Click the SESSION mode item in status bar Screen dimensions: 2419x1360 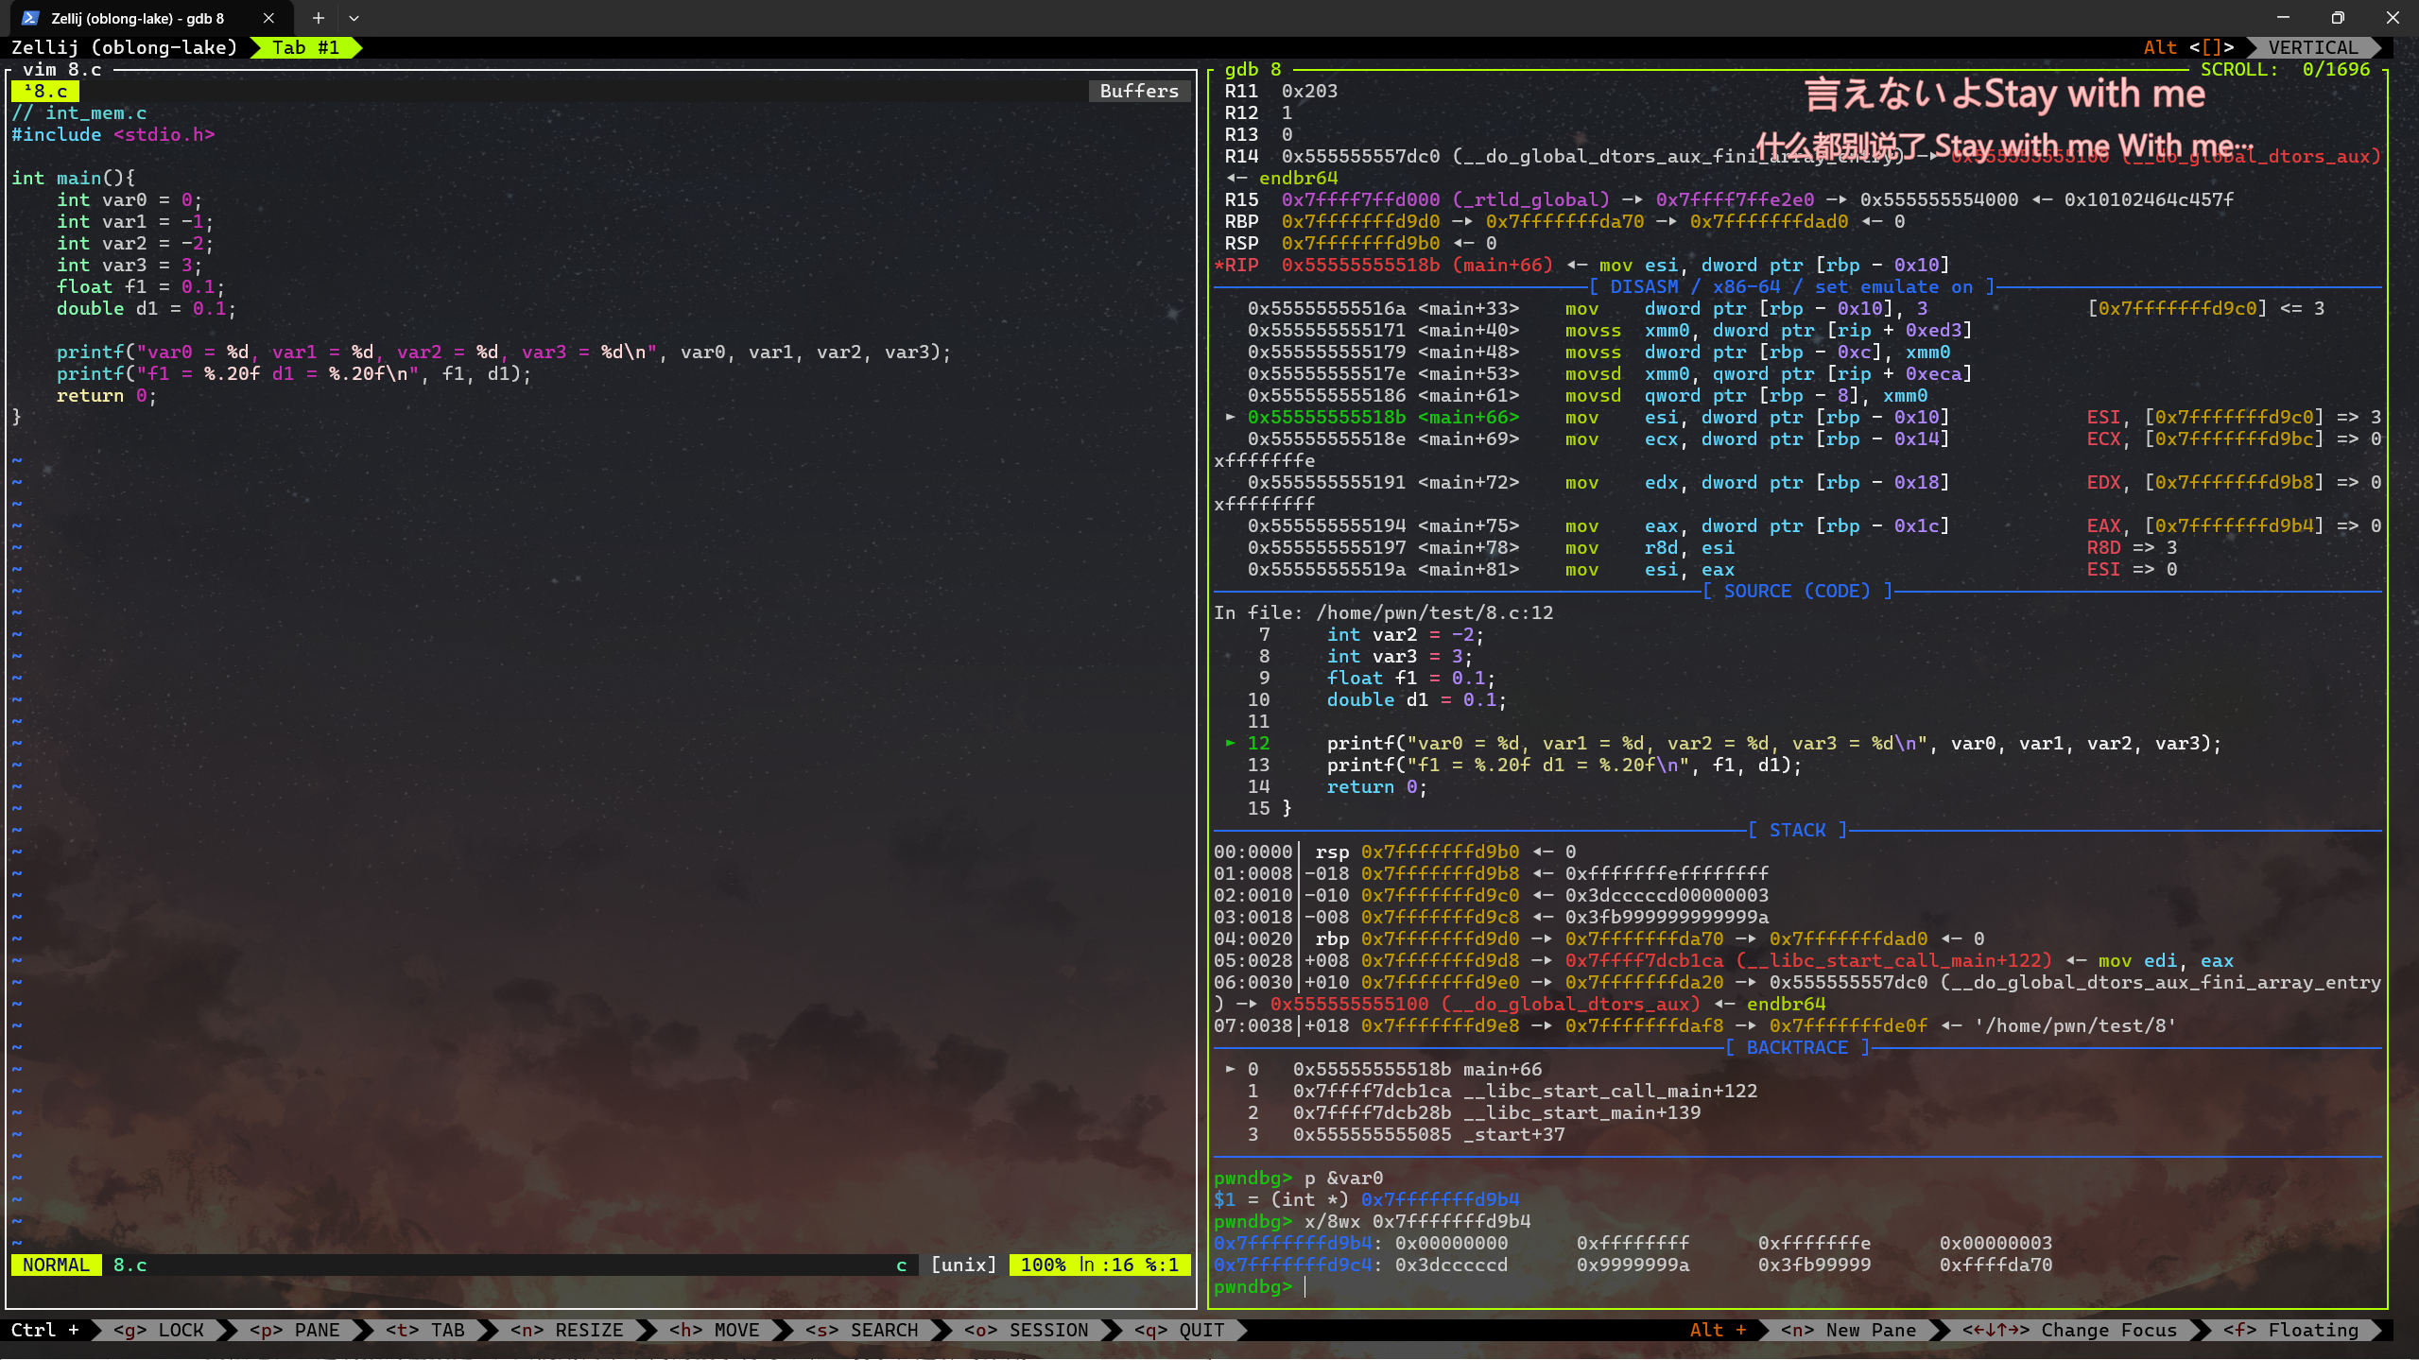point(1027,1330)
